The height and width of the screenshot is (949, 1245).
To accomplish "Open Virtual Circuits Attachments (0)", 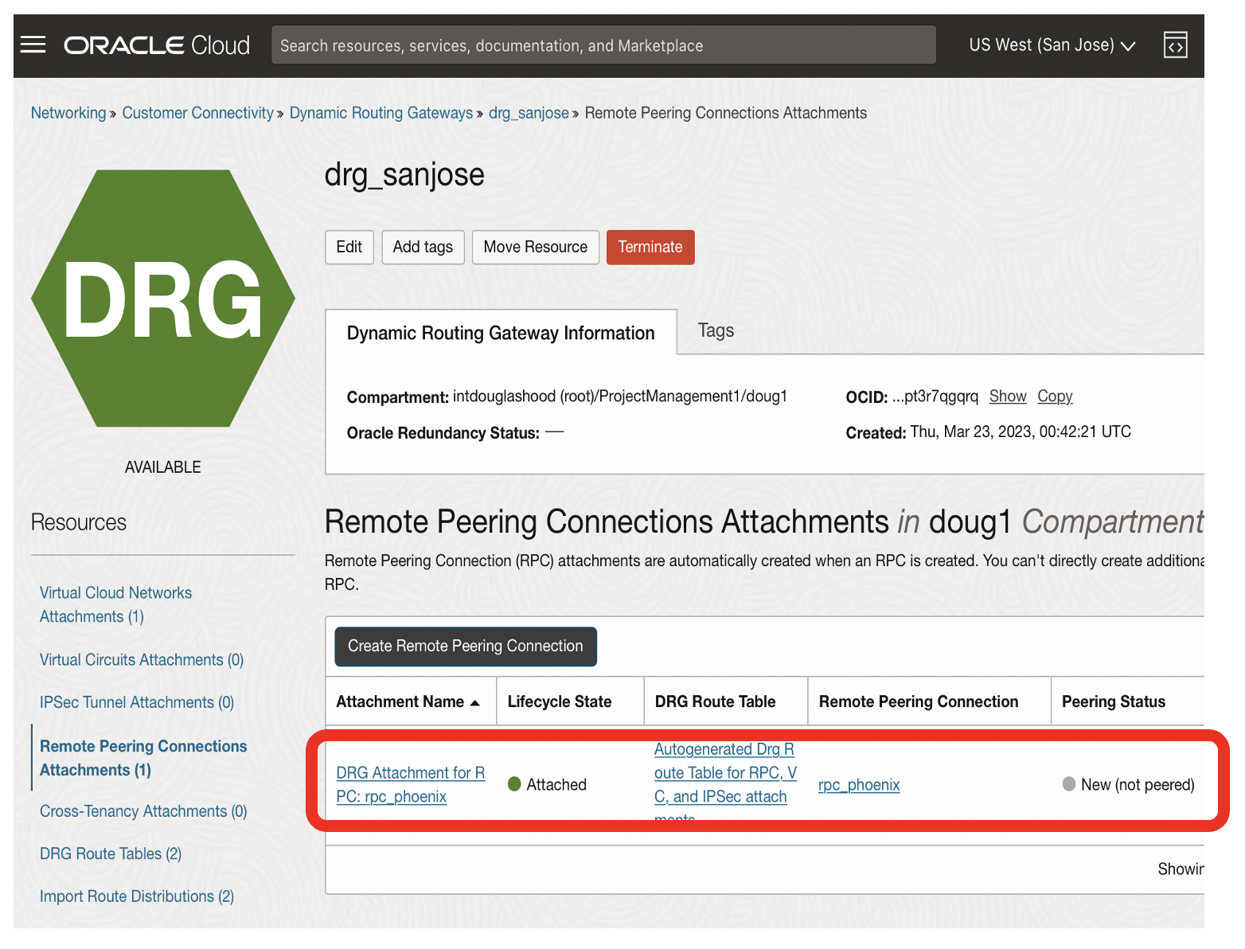I will coord(142,659).
